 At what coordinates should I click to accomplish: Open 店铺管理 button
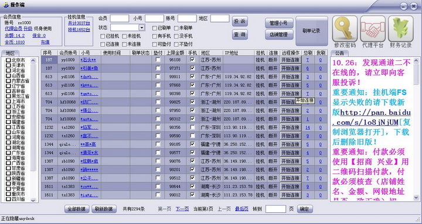click(x=279, y=35)
